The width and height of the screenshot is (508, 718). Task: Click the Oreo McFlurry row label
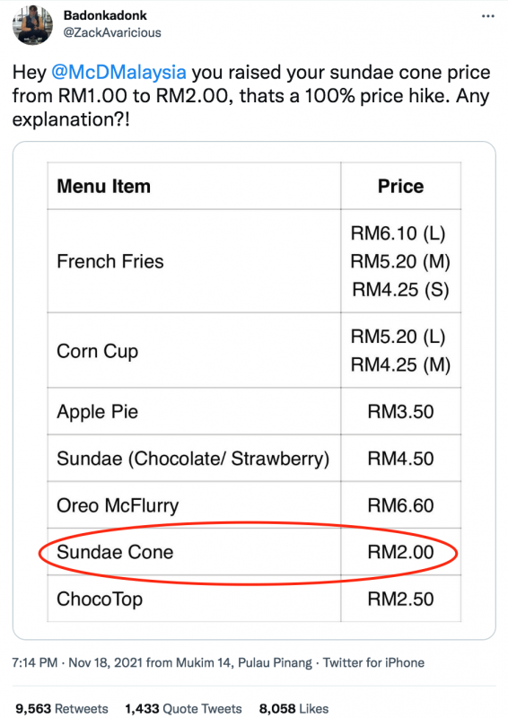(x=118, y=505)
